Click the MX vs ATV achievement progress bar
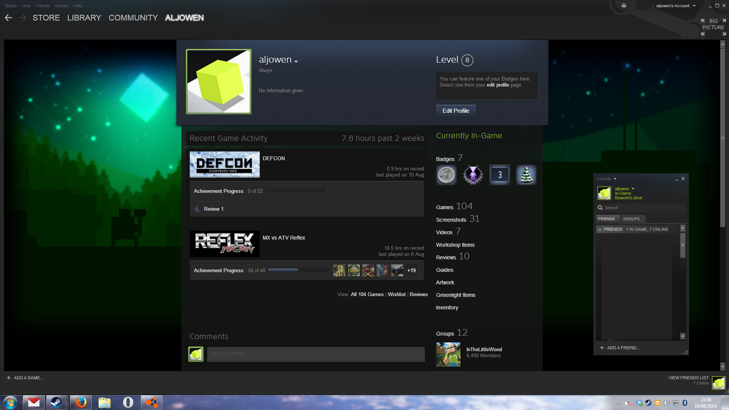This screenshot has width=729, height=410. [299, 270]
